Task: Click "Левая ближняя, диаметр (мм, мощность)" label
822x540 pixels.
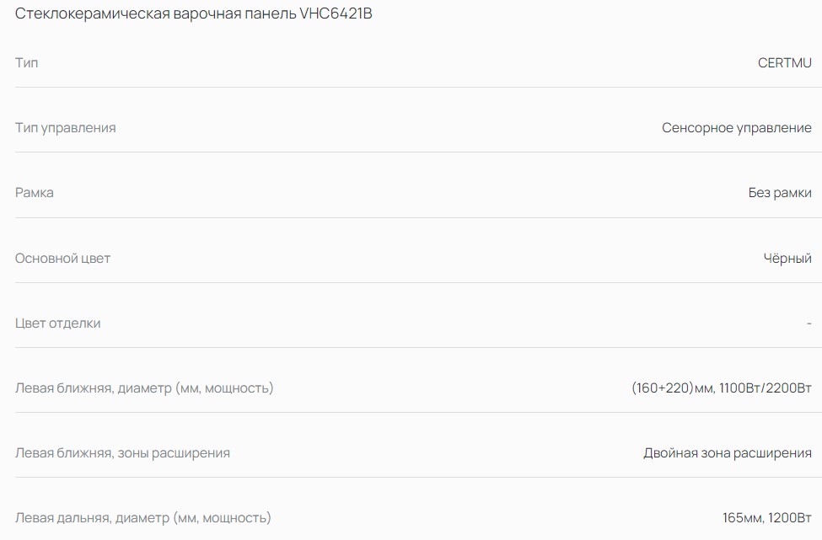Action: coord(144,388)
